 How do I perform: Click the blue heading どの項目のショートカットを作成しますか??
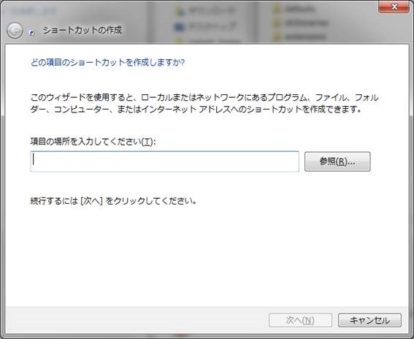107,63
